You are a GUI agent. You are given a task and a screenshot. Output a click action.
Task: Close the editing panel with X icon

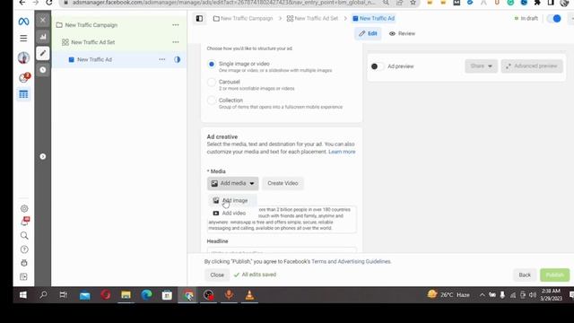[x=43, y=20]
